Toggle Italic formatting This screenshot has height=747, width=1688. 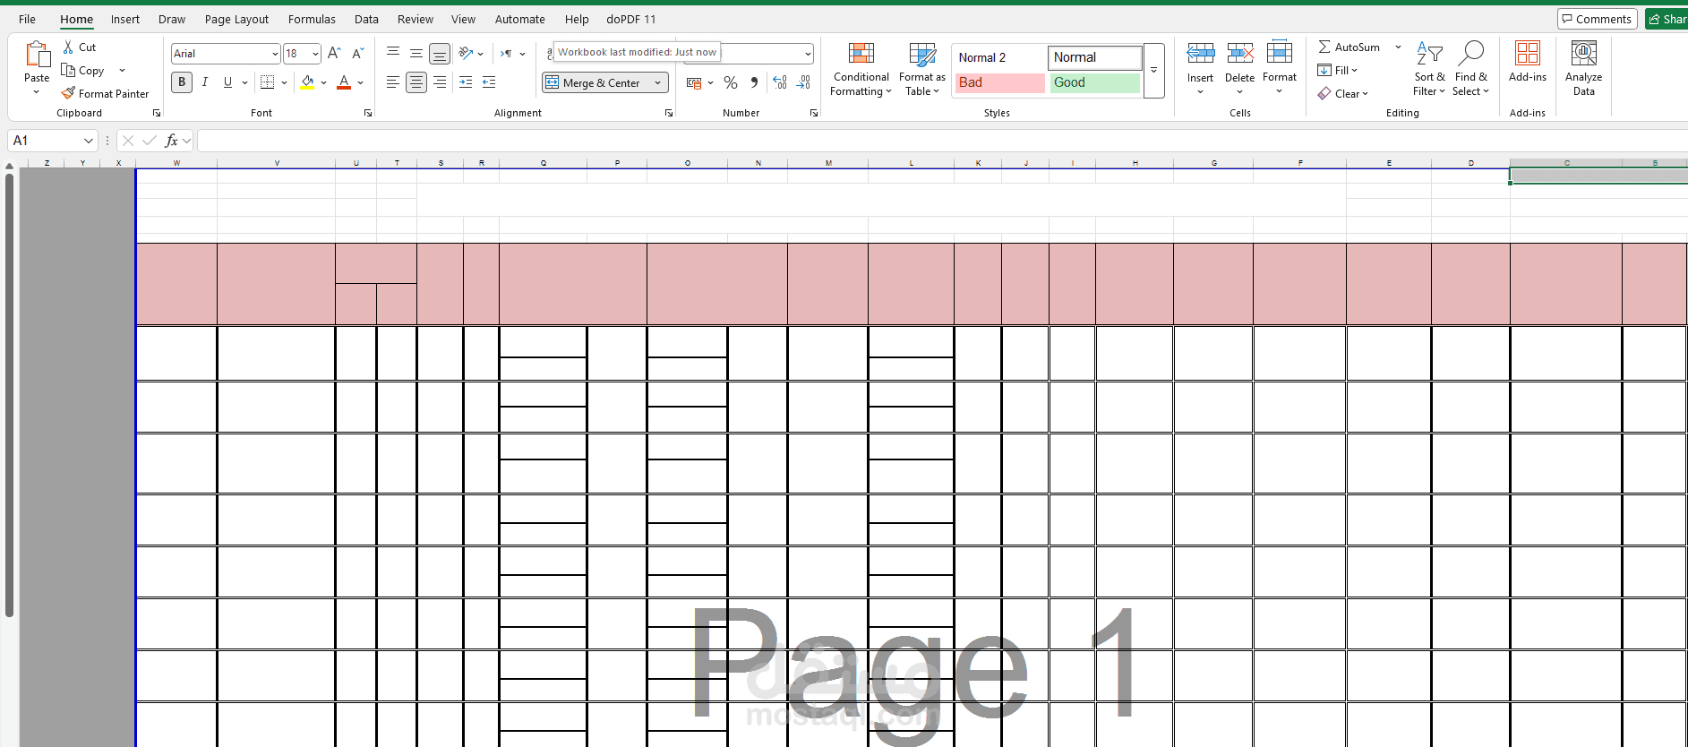pyautogui.click(x=205, y=82)
